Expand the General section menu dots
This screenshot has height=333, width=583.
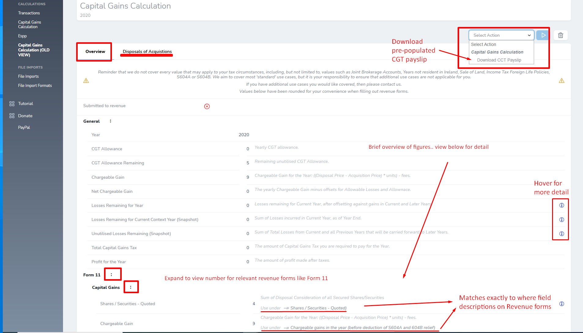point(110,121)
